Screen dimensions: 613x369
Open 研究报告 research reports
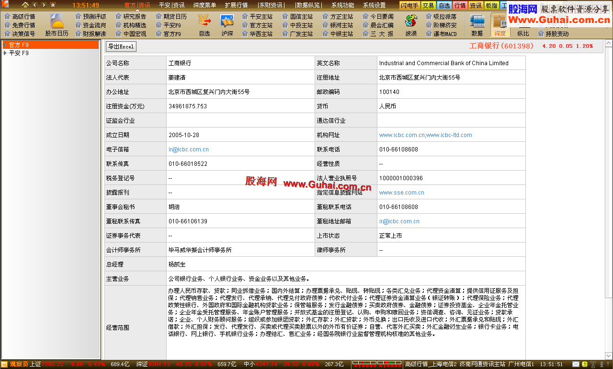(x=131, y=16)
